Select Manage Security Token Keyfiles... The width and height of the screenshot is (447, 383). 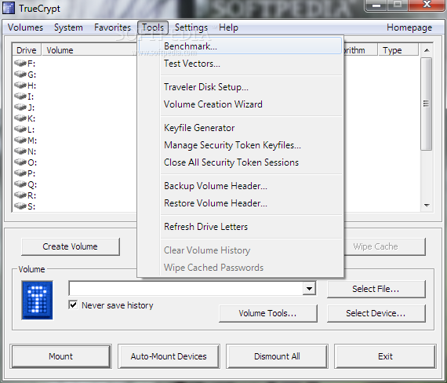(240, 145)
